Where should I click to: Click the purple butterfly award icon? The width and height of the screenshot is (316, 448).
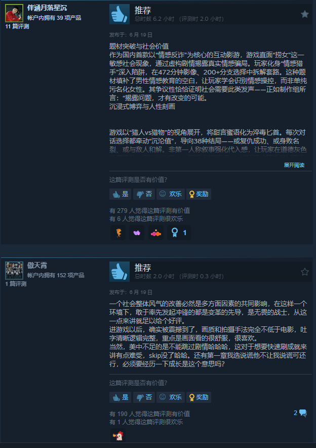(137, 233)
